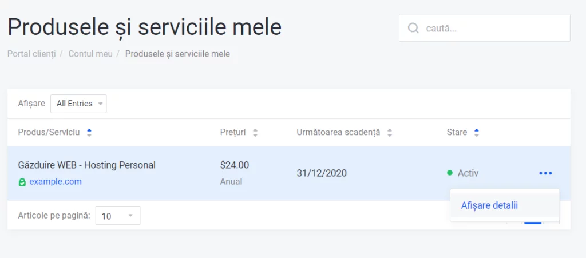Sort by Prețuri using sort arrows
The height and width of the screenshot is (258, 586).
point(255,133)
